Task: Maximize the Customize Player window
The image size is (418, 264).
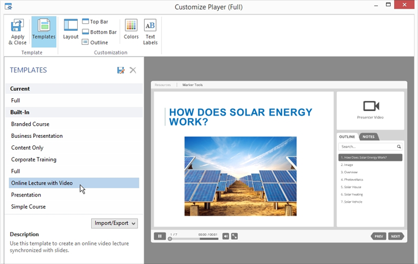Action: [x=388, y=5]
